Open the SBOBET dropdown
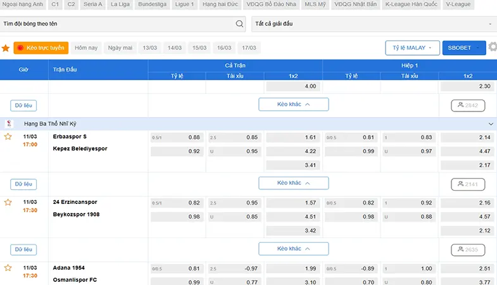This screenshot has height=285, width=497. tap(464, 48)
